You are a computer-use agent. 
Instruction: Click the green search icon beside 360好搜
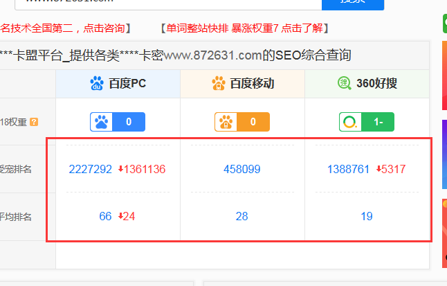pos(345,83)
